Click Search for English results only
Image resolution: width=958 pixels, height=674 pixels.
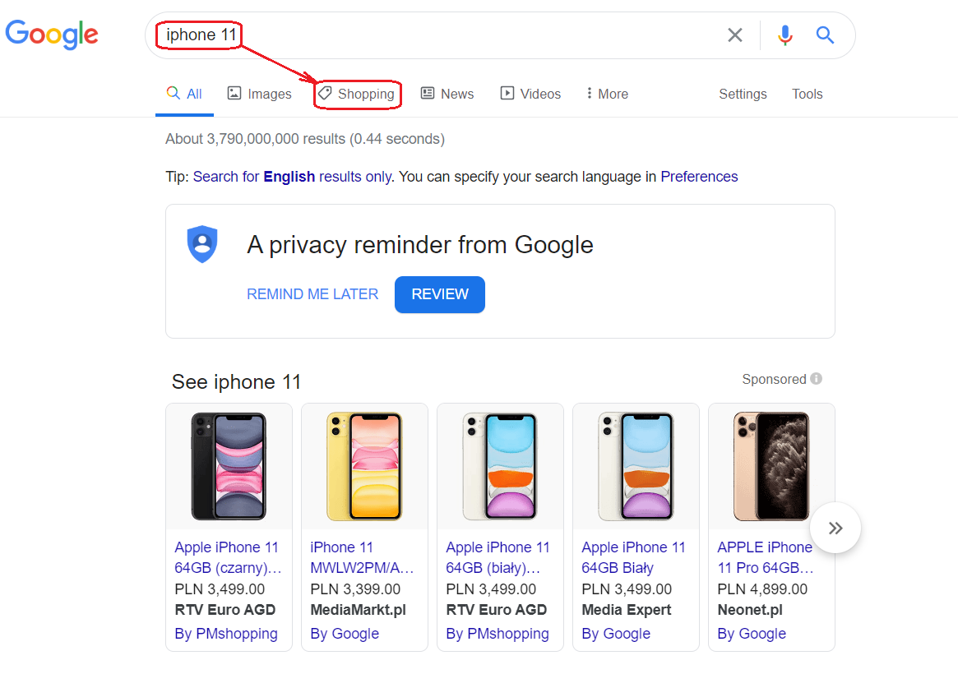point(293,177)
